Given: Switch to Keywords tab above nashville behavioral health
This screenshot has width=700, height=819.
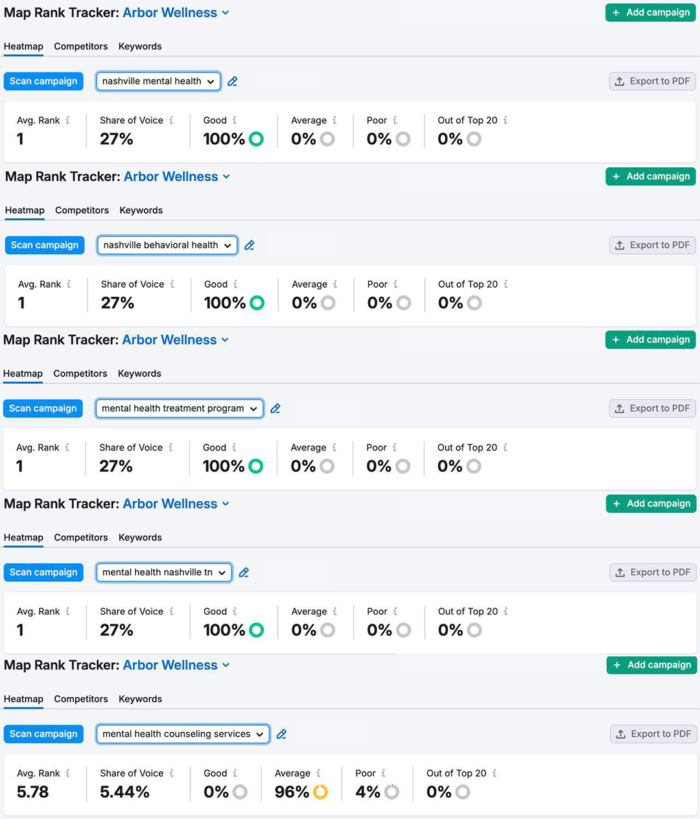Looking at the screenshot, I should tap(141, 211).
